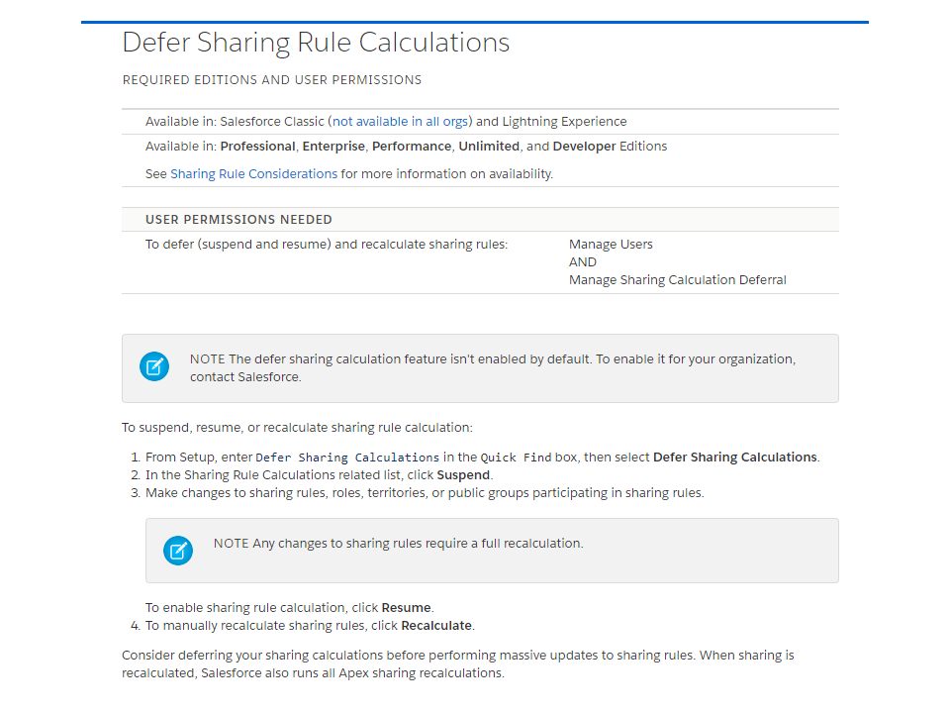The height and width of the screenshot is (713, 950).
Task: Click 'Manage Sharing Calculation Deferral' permission text
Action: 677,280
